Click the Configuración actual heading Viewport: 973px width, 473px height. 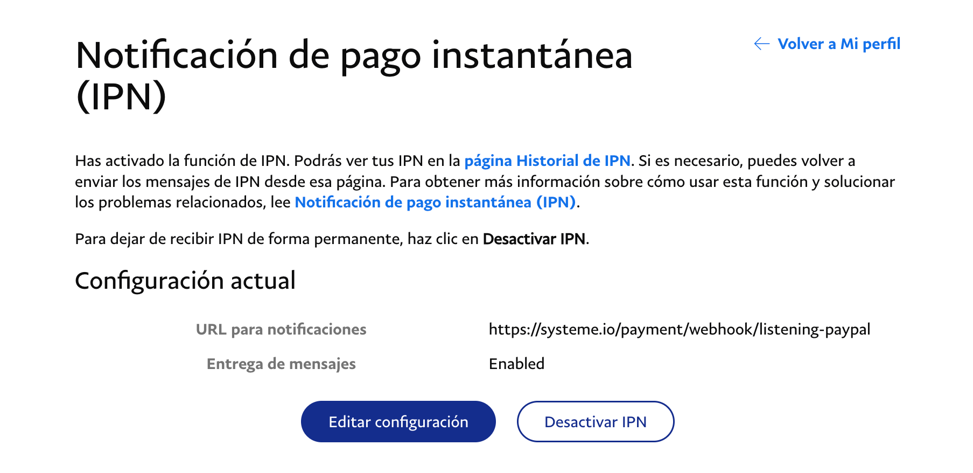click(185, 281)
